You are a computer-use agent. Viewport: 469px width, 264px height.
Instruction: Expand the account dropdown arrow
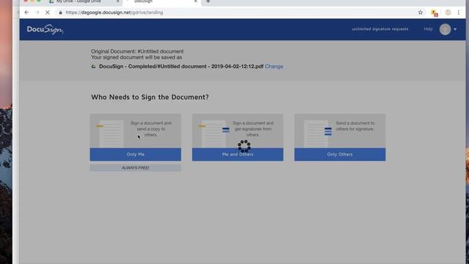coord(455,29)
